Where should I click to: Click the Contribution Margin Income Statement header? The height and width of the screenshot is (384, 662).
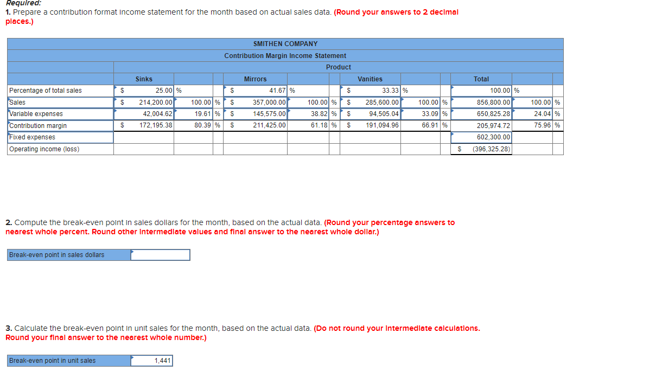[x=285, y=55]
